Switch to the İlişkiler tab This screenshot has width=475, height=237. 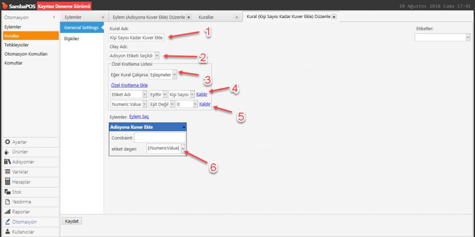click(71, 38)
